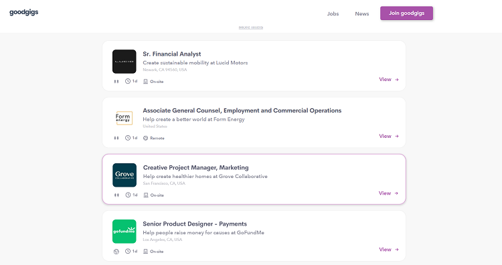Viewport: 502px width, 265px height.
Task: Click the 'San Francisco, CA, USA' location text
Action: click(164, 183)
